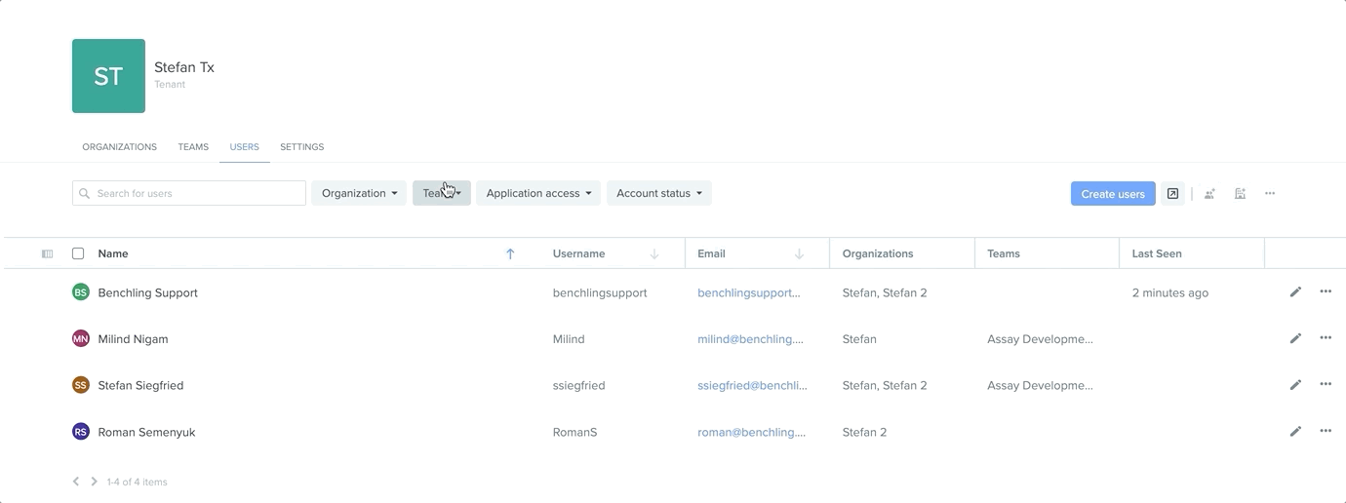Viewport: 1346px width, 503px height.
Task: Click the Email column header
Action: coord(713,253)
